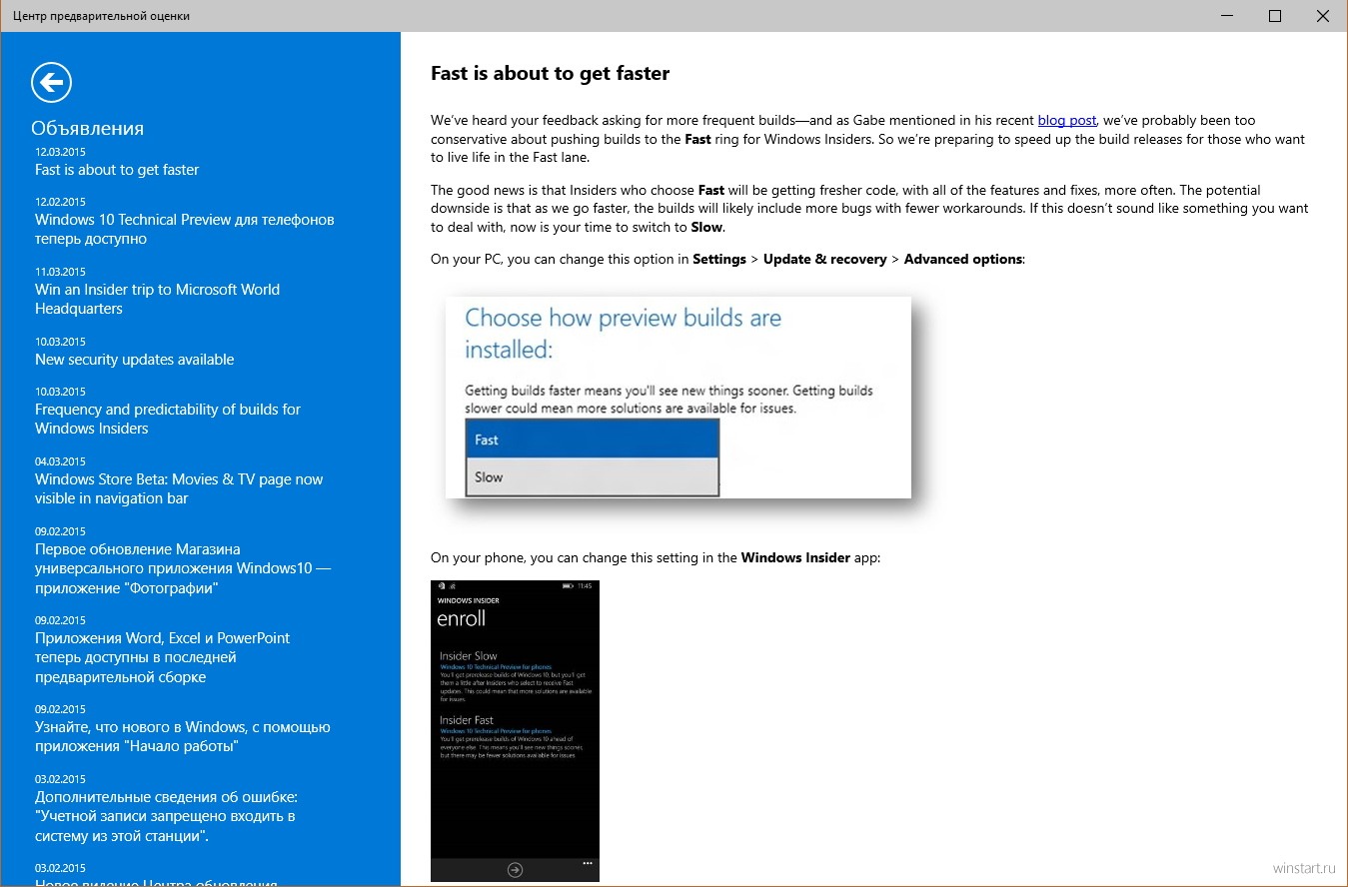Viewport: 1348px width, 887px height.
Task: Click the 'Choose how preview builds' settings image
Action: 678,398
